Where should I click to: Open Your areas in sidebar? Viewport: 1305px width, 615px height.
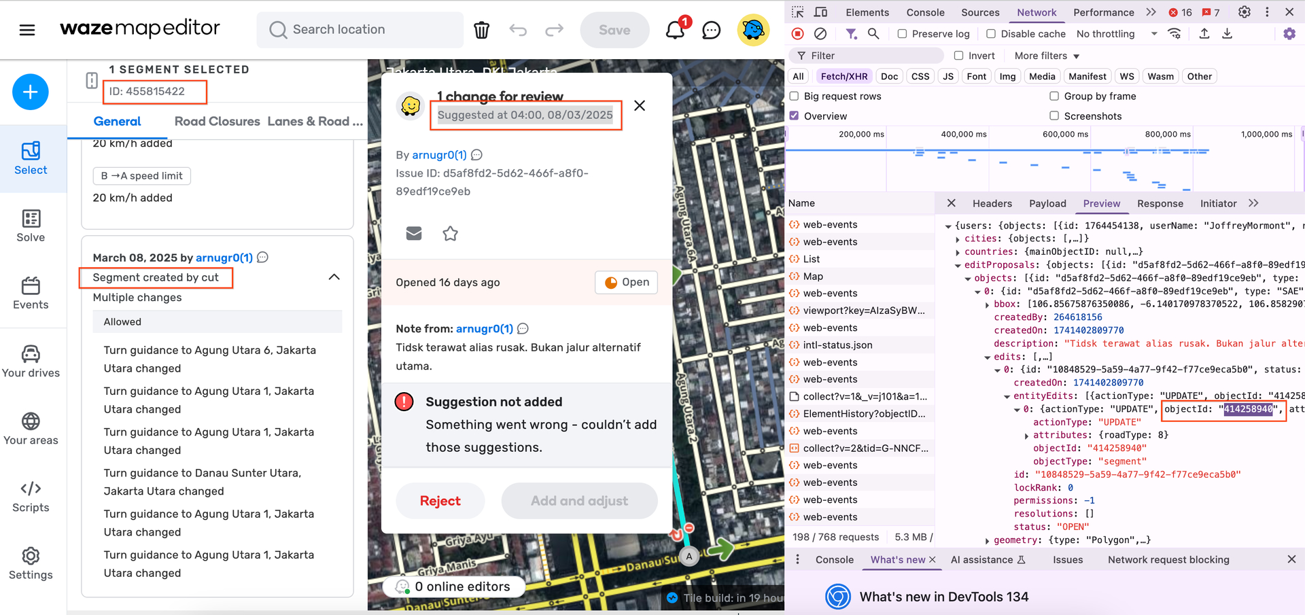tap(31, 429)
